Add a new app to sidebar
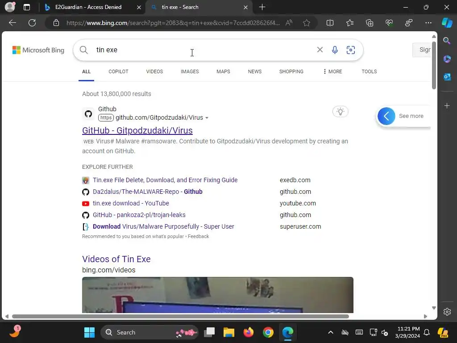This screenshot has width=457, height=343. pos(447,105)
